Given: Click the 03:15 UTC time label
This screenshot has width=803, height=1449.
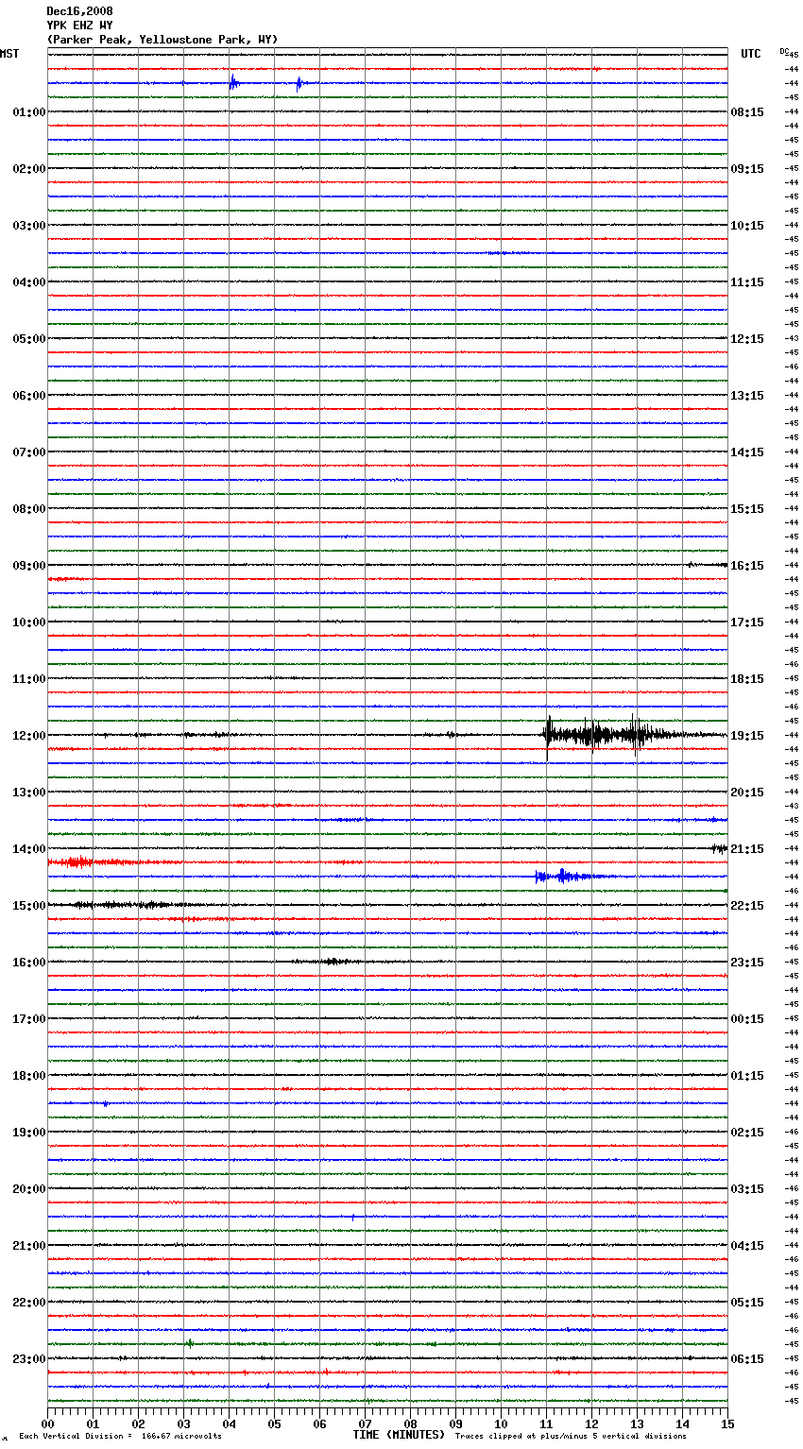Looking at the screenshot, I should (x=747, y=1189).
